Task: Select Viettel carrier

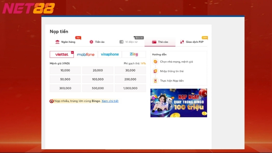Action: 62,54
